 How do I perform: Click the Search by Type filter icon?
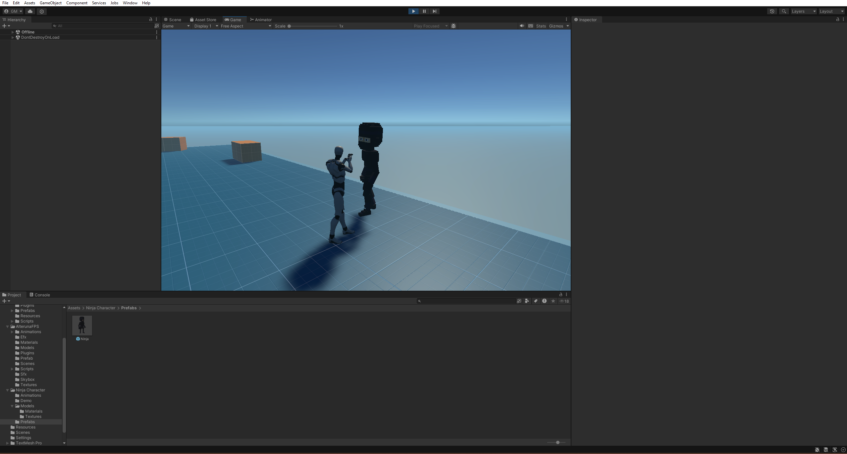[527, 301]
